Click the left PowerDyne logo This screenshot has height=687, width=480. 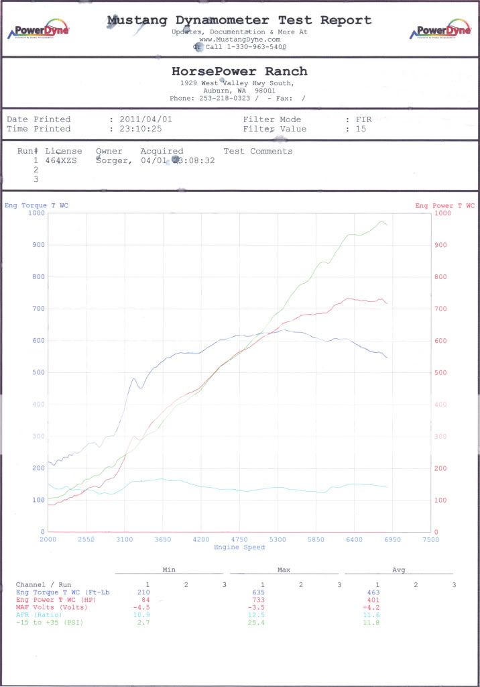click(38, 29)
